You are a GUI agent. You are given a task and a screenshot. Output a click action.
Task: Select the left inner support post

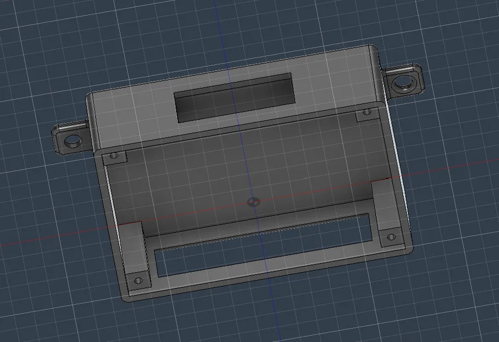(x=134, y=248)
